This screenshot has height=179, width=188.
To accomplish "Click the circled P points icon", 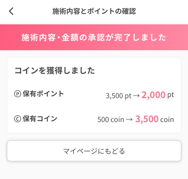I will pyautogui.click(x=17, y=94).
